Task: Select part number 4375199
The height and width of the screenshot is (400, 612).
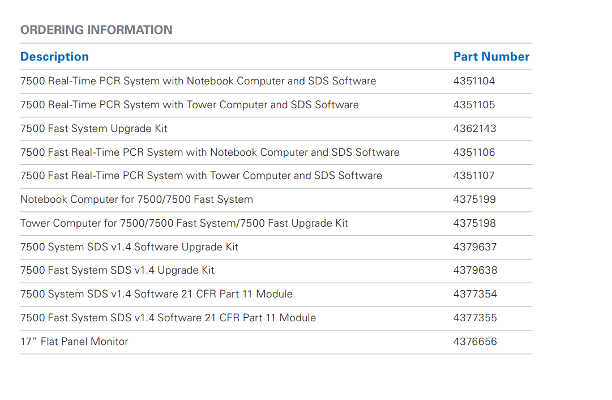Action: pos(474,199)
